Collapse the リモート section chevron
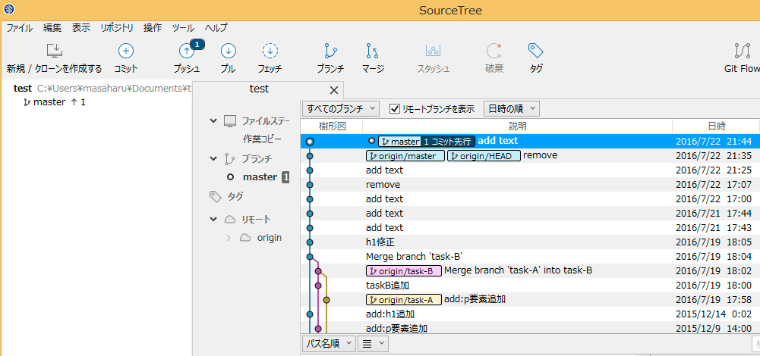Viewport: 760px width, 356px height. pyautogui.click(x=213, y=220)
